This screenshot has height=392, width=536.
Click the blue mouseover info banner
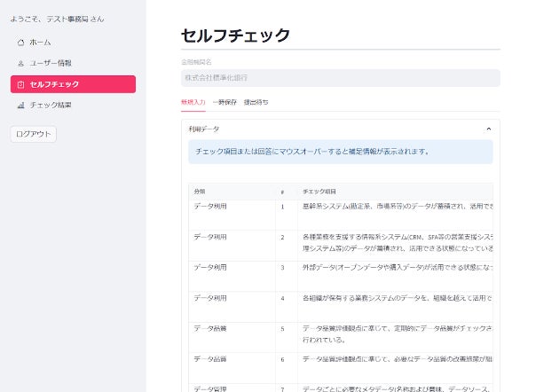341,152
